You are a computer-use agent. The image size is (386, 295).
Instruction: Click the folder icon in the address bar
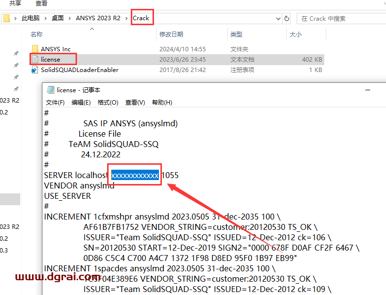(6, 18)
